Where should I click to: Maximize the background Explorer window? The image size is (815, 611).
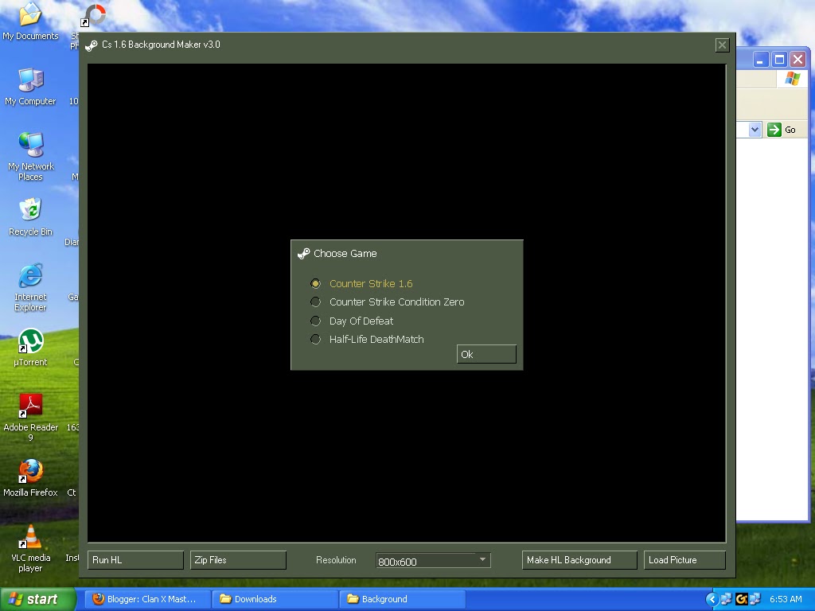coord(779,59)
